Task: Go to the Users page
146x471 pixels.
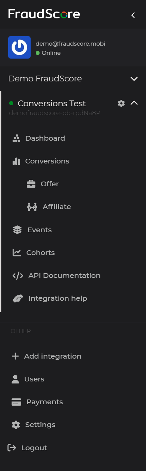Action: click(x=28, y=379)
